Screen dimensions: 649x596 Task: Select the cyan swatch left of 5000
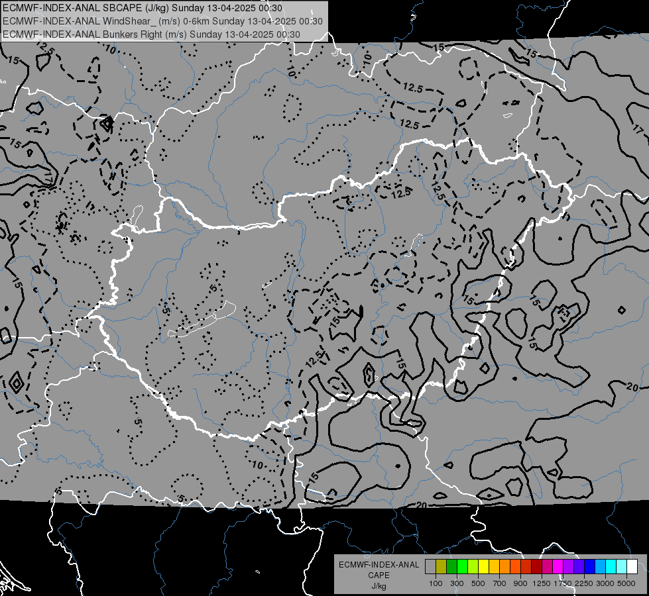pos(611,566)
